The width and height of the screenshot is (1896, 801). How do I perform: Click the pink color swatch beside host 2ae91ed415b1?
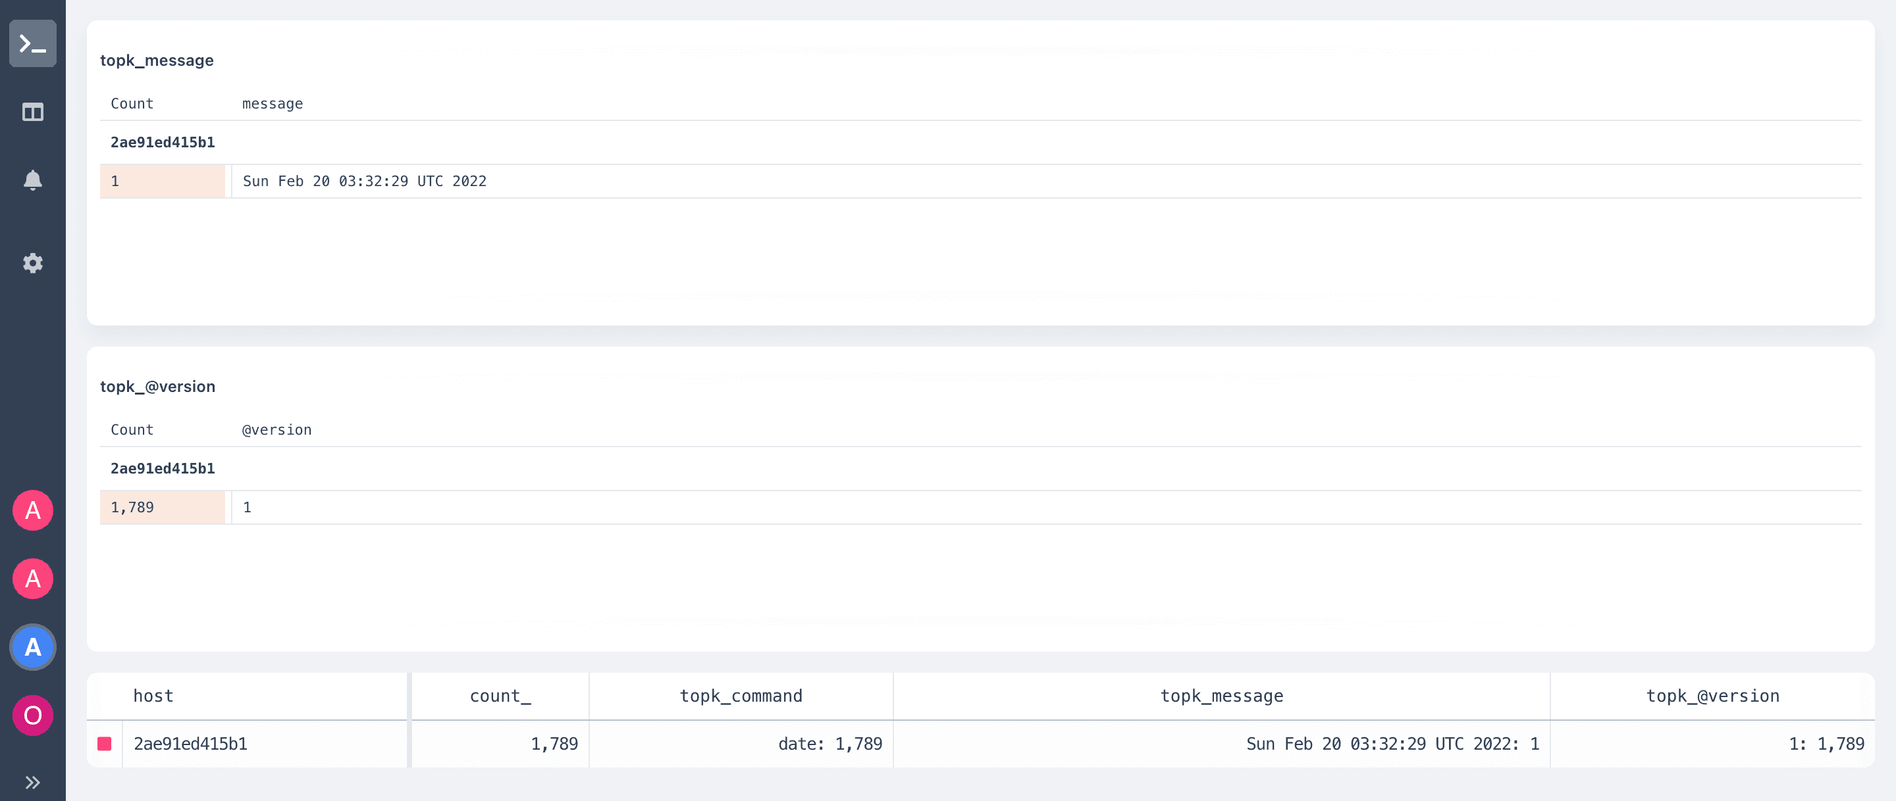pyautogui.click(x=105, y=744)
